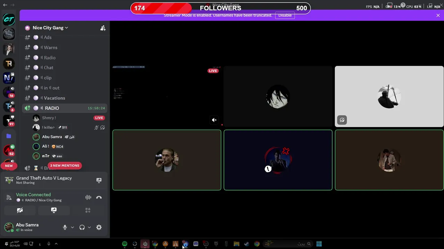Expand headphone output options arrow
Screen dimensions: 444x249
click(89, 227)
